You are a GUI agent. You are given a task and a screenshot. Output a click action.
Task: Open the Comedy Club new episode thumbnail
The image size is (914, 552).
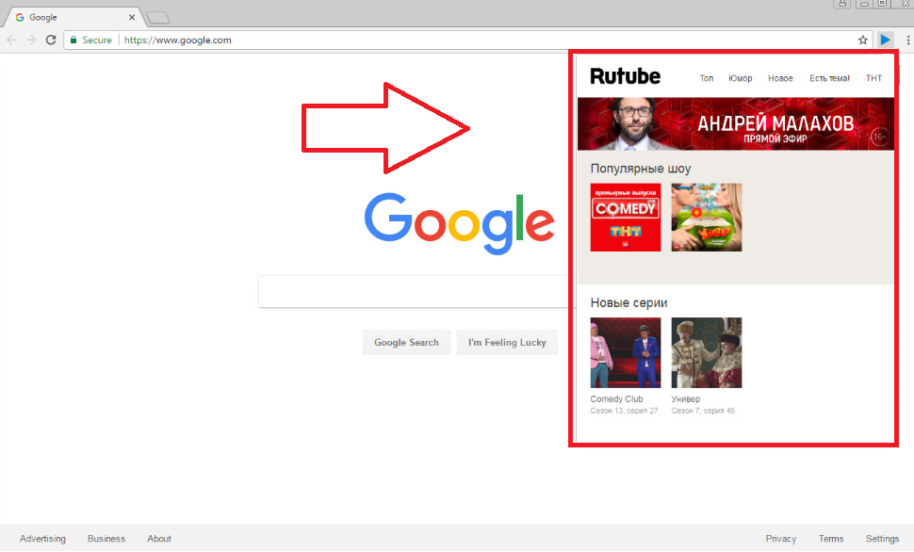point(626,352)
